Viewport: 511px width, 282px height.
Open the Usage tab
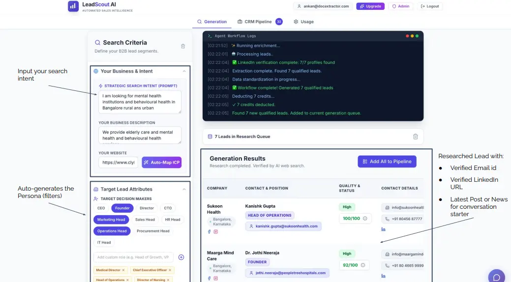pyautogui.click(x=304, y=22)
